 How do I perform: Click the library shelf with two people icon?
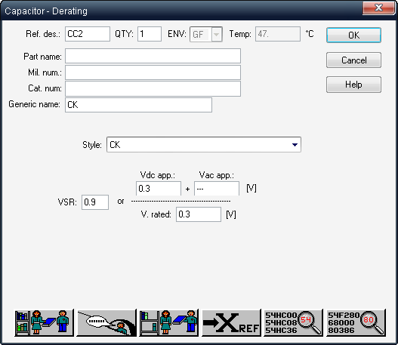point(44,322)
